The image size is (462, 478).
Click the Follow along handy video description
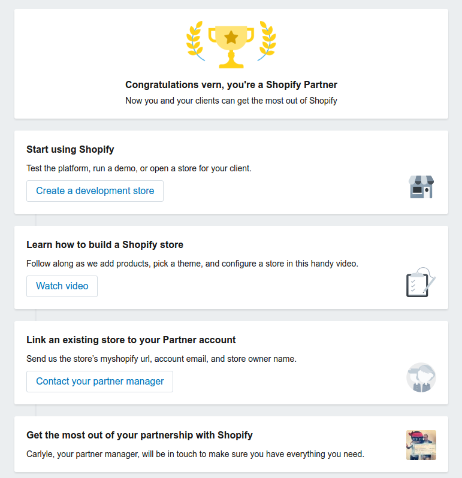pos(192,264)
